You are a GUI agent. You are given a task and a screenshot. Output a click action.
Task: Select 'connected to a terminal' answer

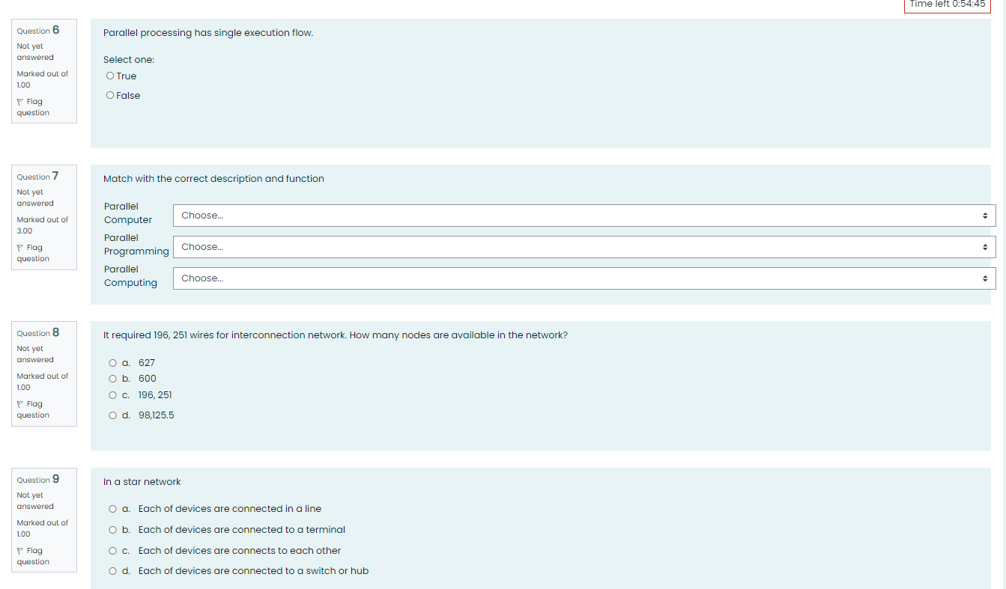(113, 530)
